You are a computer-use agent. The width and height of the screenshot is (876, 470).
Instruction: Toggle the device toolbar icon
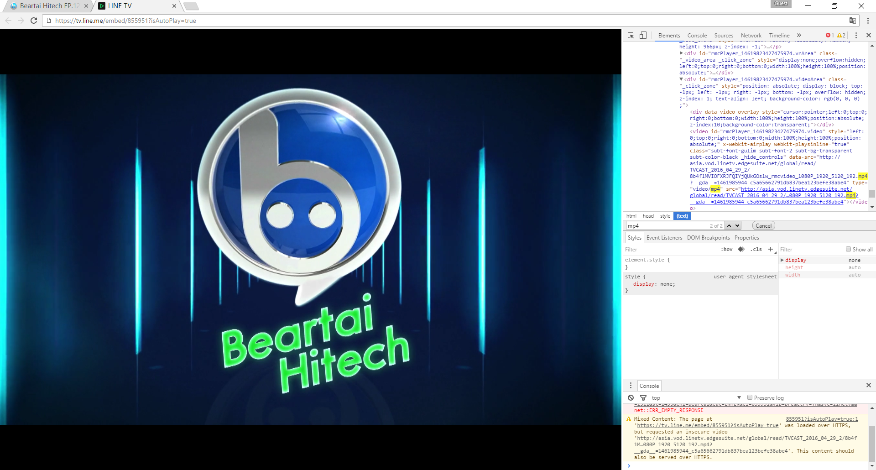(643, 36)
